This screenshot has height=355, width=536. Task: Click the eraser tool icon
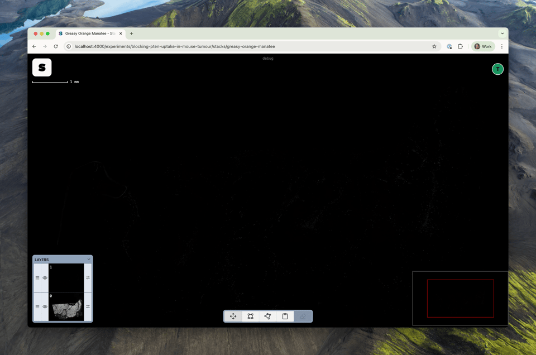point(303,316)
